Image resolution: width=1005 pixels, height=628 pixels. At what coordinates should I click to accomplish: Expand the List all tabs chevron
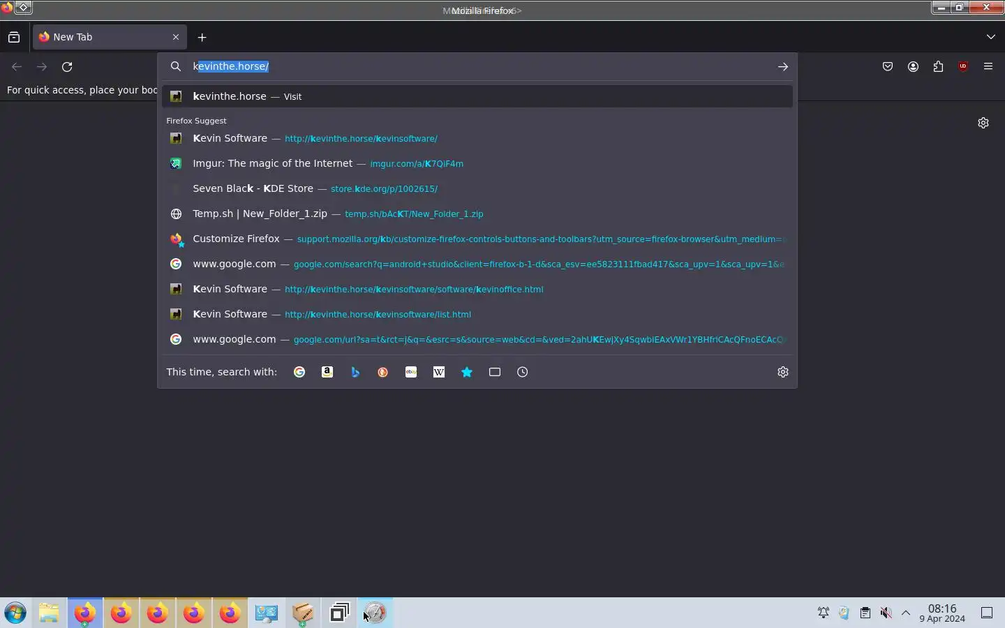(x=991, y=37)
